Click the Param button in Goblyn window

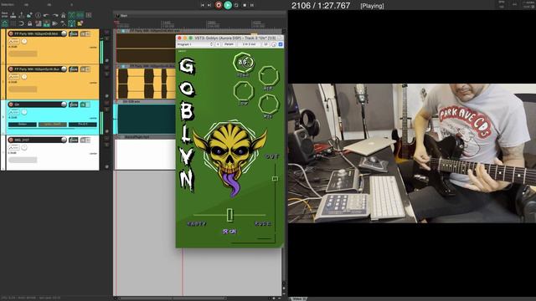[x=229, y=44]
